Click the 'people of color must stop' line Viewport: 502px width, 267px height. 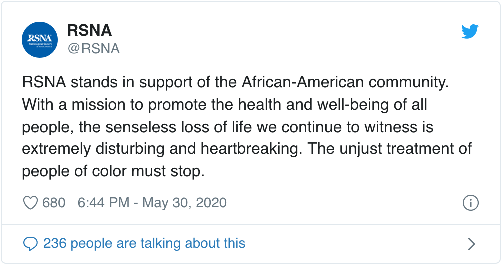[x=113, y=172]
